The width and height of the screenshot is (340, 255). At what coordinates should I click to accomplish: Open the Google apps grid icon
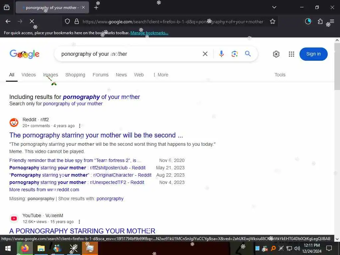(x=292, y=54)
